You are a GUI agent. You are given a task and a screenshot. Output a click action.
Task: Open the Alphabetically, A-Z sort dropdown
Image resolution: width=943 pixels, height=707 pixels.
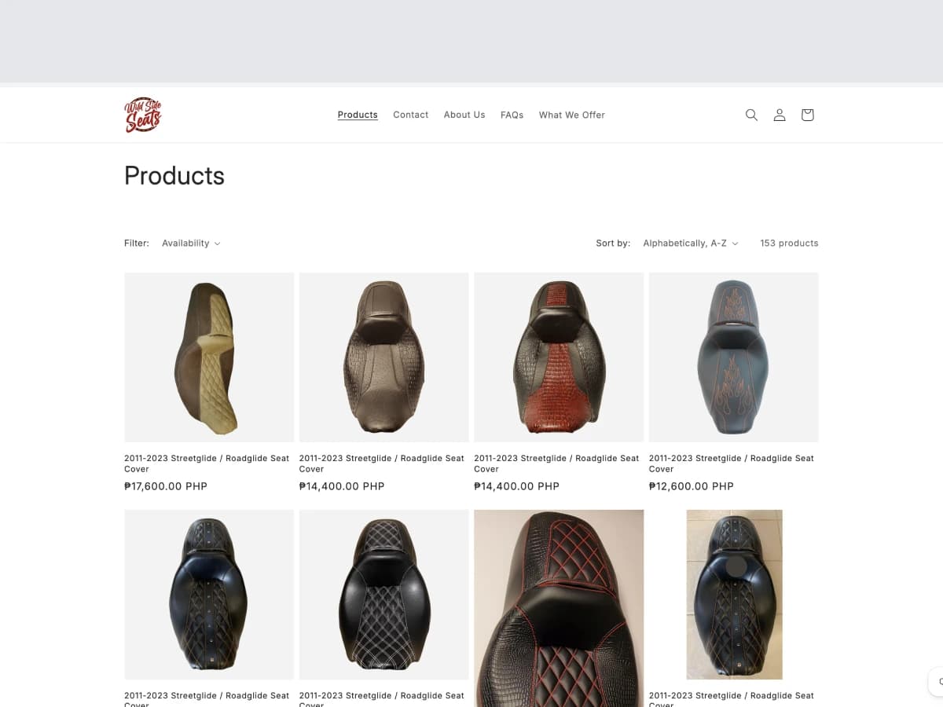coord(691,244)
